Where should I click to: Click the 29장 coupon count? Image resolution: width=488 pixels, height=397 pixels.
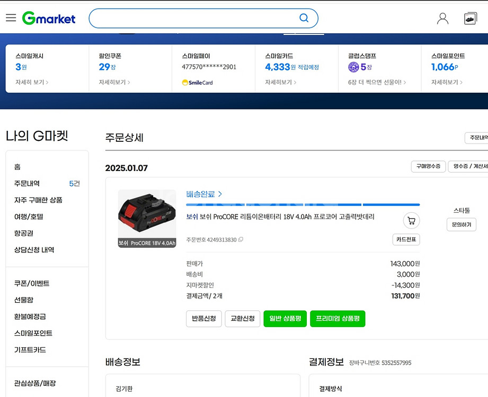108,67
